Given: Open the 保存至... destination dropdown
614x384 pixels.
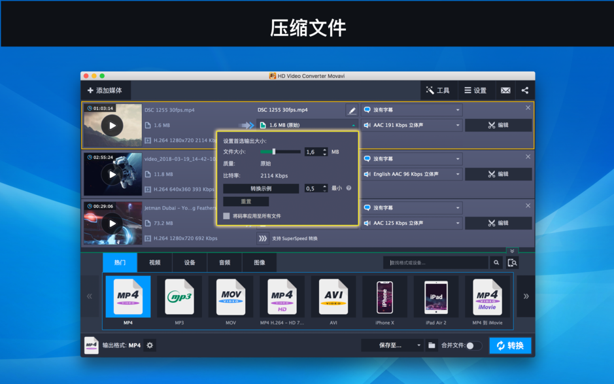Looking at the screenshot, I should (x=391, y=345).
